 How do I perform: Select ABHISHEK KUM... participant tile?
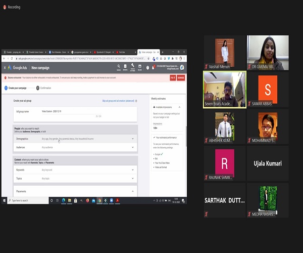tap(225, 126)
